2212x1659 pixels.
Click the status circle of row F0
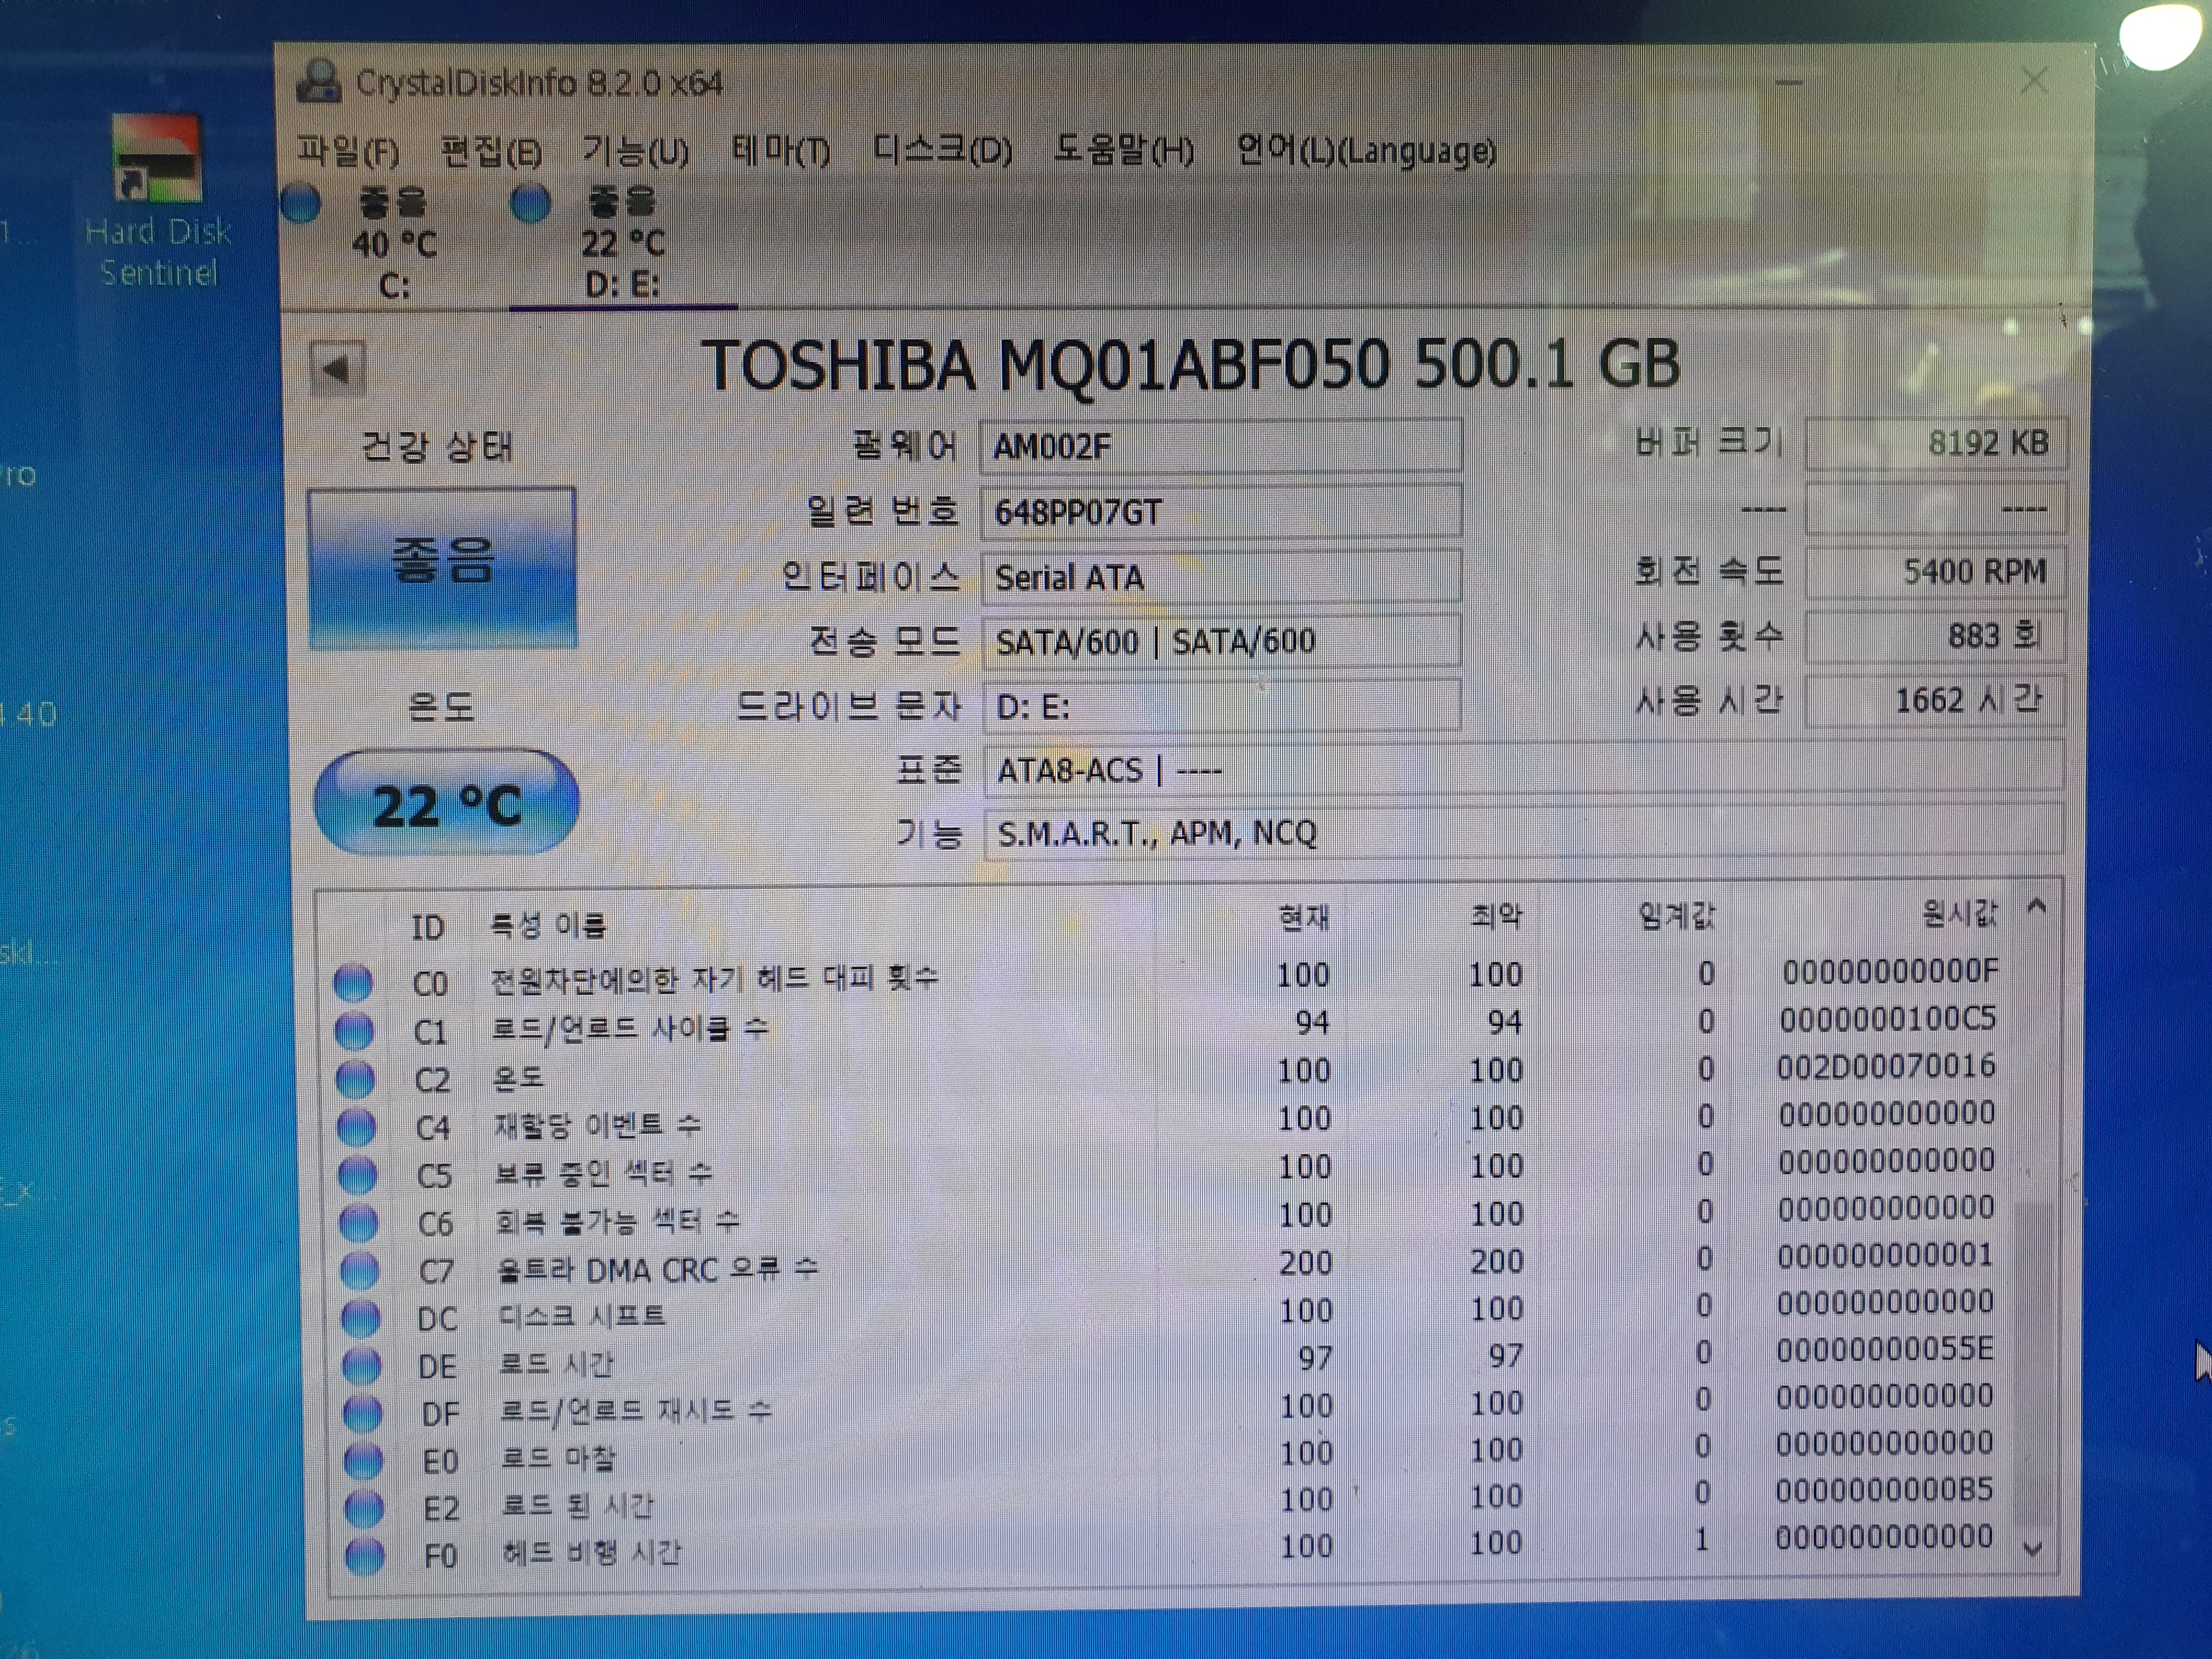click(365, 1556)
